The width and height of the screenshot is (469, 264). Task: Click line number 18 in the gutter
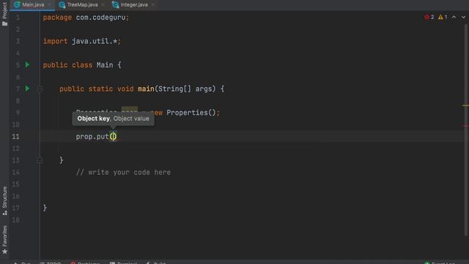15,220
